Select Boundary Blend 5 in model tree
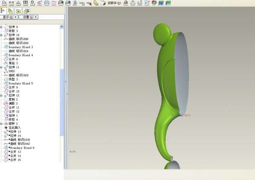The width and height of the screenshot is (255, 180). 20,83
